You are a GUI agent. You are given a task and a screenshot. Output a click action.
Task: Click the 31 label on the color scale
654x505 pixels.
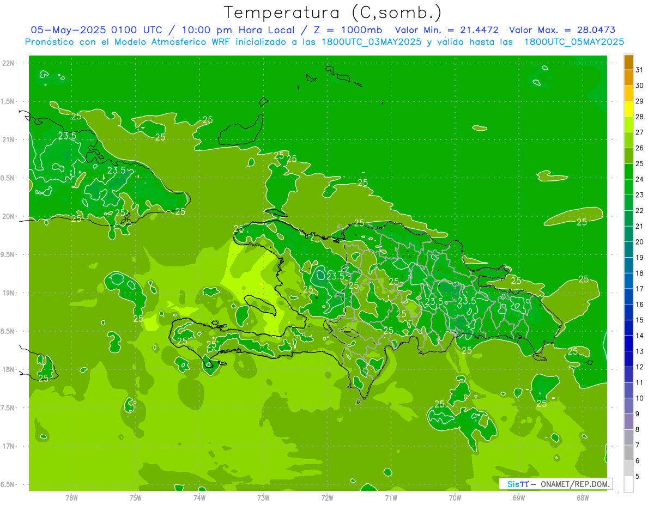[639, 70]
